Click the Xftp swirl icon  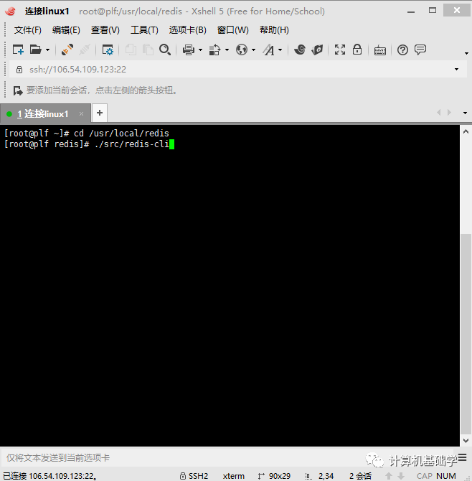(300, 50)
